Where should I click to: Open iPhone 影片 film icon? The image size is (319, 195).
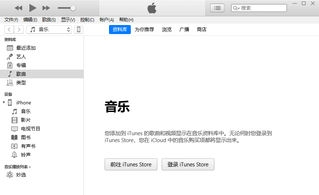pos(15,120)
